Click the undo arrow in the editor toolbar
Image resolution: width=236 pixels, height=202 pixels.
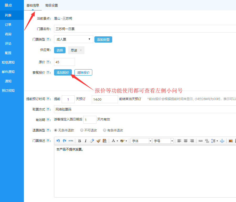click(58, 141)
